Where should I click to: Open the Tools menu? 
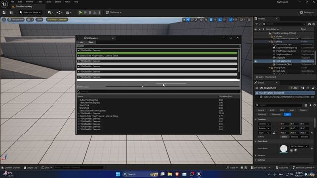[x=40, y=2]
